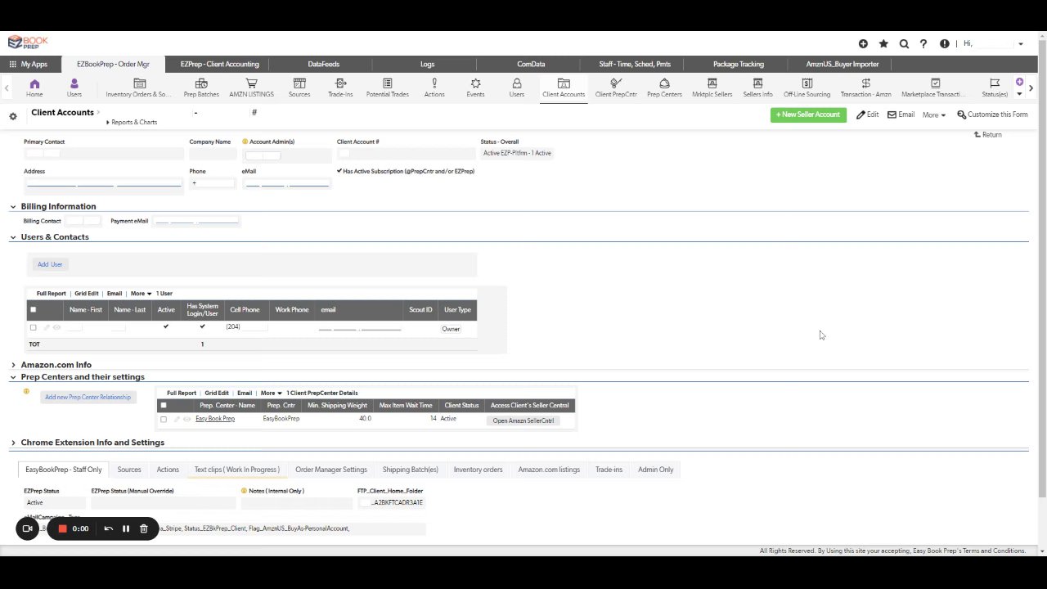
Task: Open the Shipping Batch(es) tab
Action: (x=410, y=470)
